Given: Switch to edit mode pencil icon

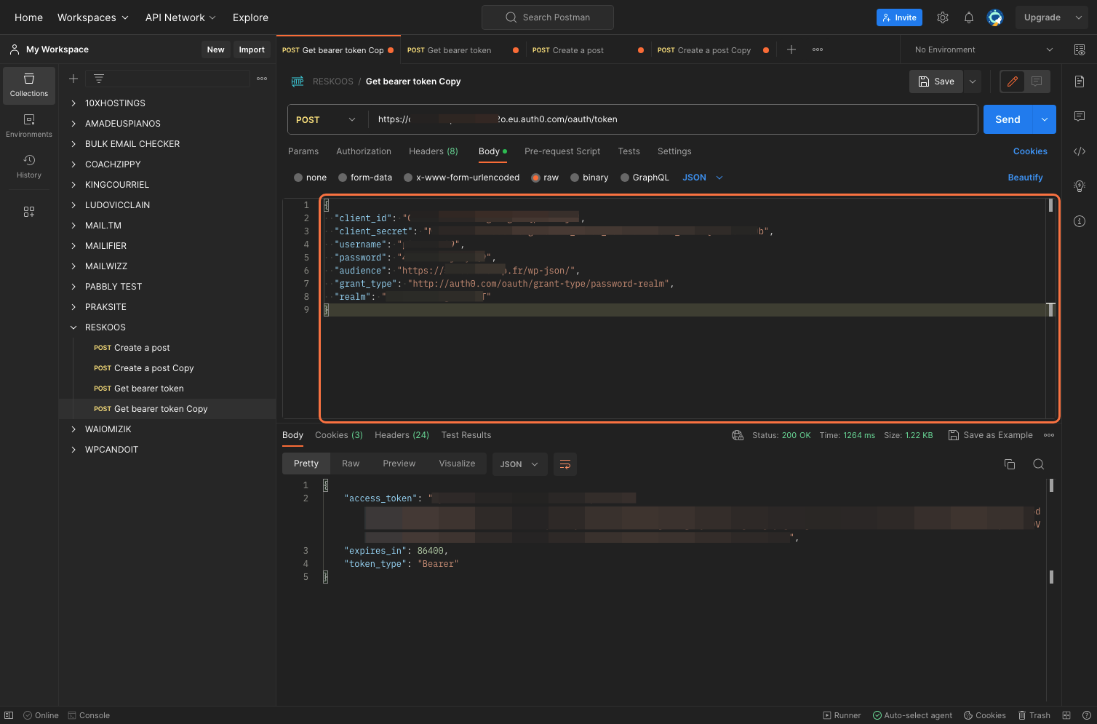Looking at the screenshot, I should tap(1012, 81).
